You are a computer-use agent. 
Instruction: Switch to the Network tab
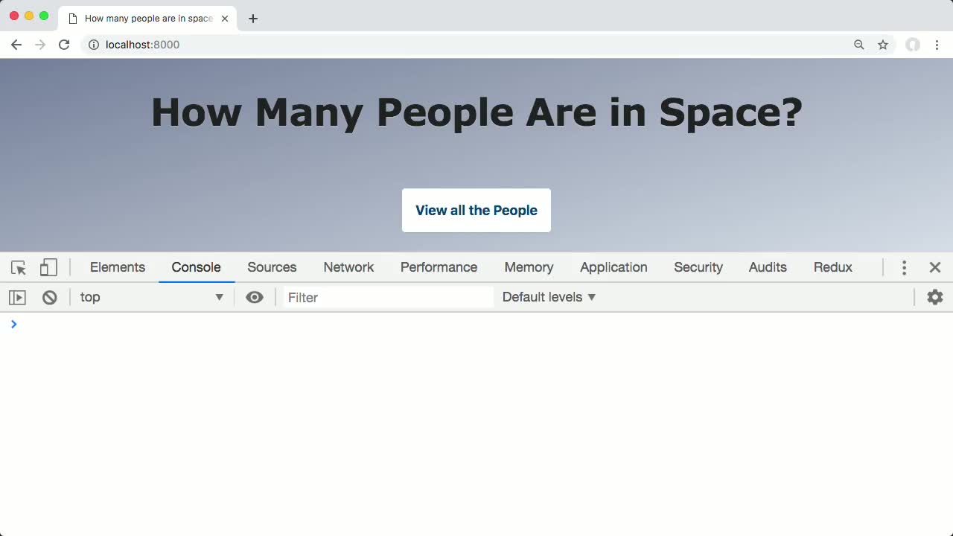[348, 267]
